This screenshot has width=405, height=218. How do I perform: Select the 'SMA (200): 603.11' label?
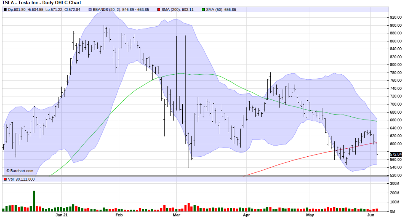[x=177, y=10]
